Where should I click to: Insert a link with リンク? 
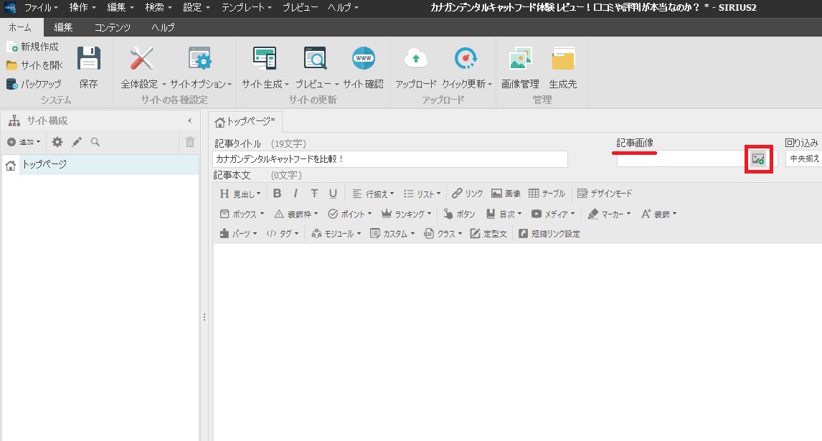[x=467, y=194]
